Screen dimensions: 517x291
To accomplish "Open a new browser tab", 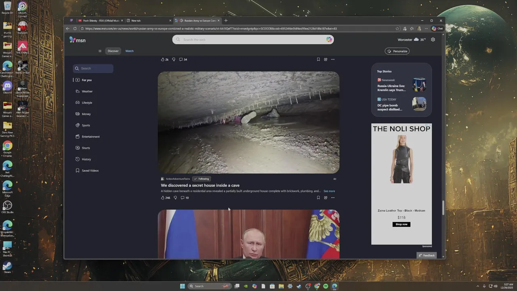I will coord(226,21).
